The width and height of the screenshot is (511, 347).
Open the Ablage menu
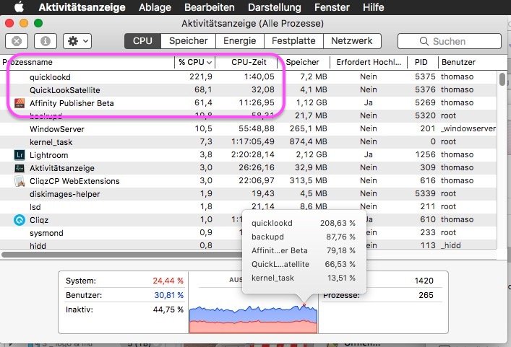155,7
